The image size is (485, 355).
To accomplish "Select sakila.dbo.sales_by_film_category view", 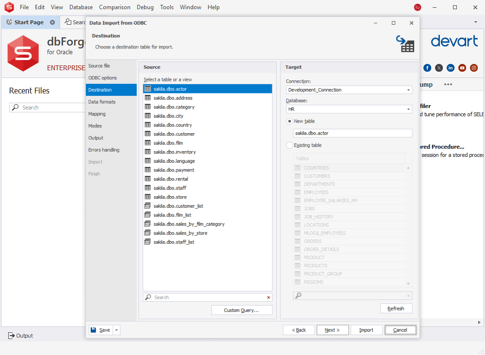I will pos(207,224).
